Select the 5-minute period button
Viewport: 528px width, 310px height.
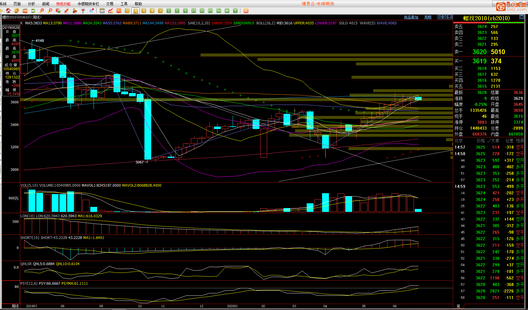[x=185, y=11]
